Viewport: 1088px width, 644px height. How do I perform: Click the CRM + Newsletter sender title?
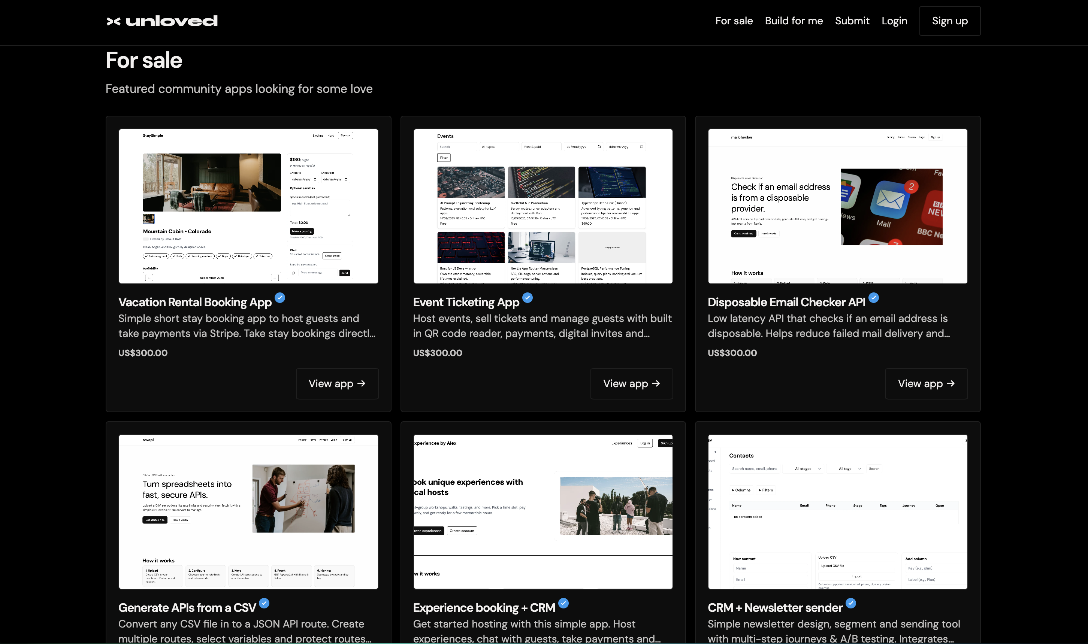774,608
